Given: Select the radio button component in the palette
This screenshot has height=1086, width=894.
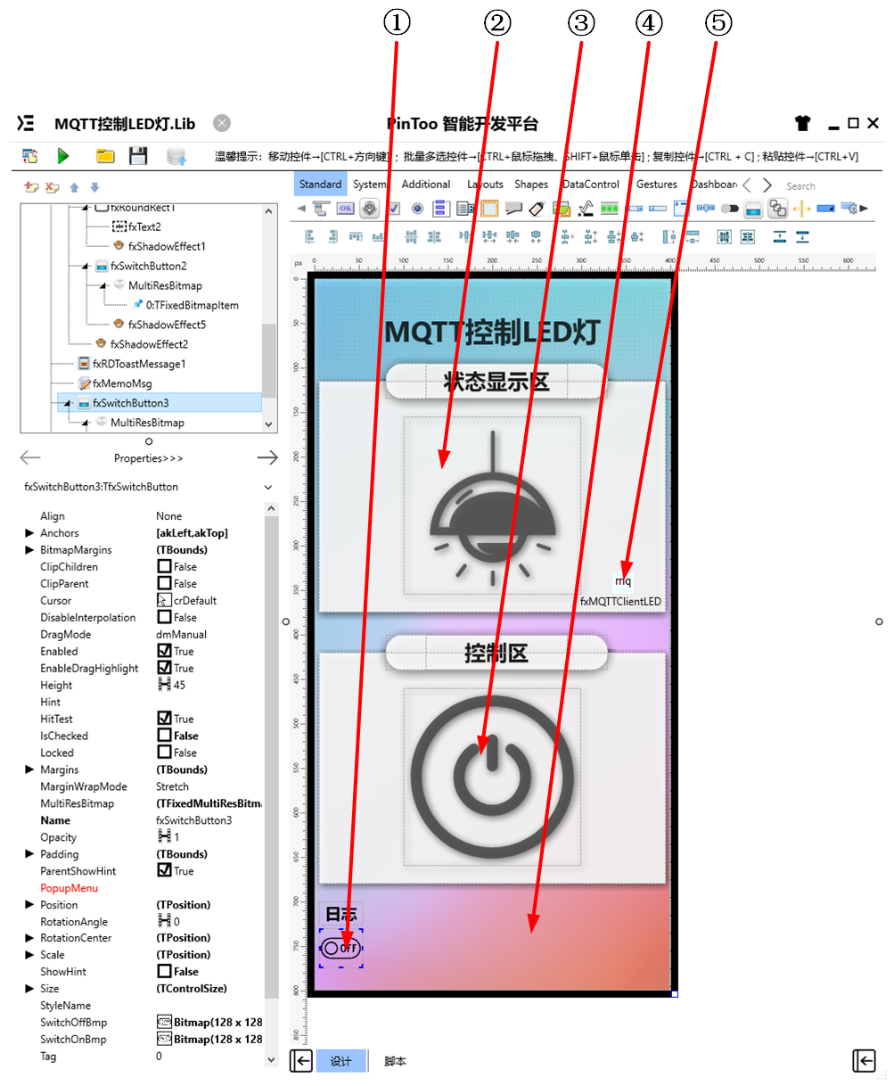Looking at the screenshot, I should coord(416,209).
